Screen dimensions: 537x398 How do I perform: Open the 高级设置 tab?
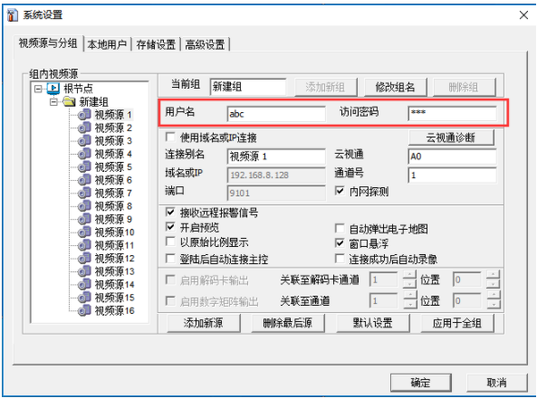coord(205,44)
